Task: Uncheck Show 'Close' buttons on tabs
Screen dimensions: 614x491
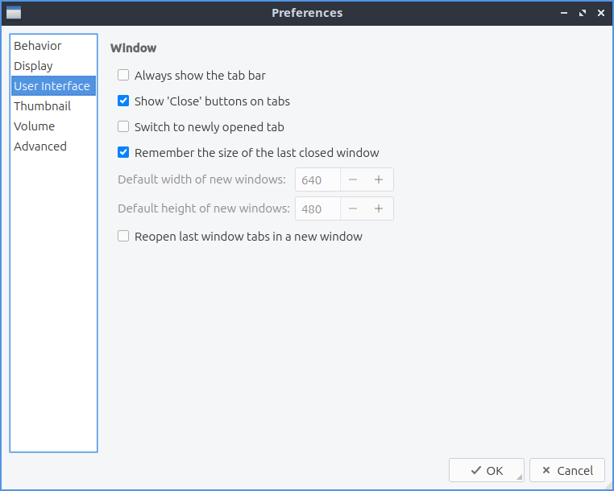Action: [x=123, y=101]
